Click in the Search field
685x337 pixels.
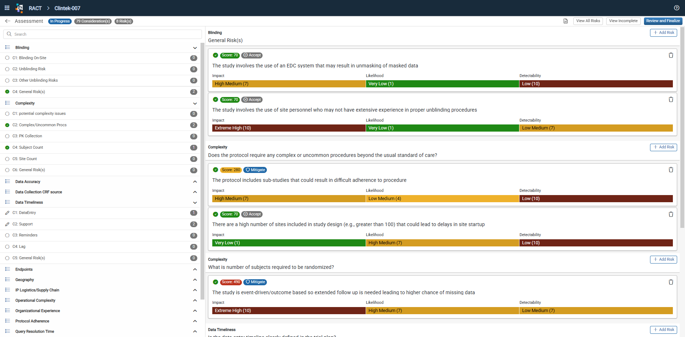(102, 34)
